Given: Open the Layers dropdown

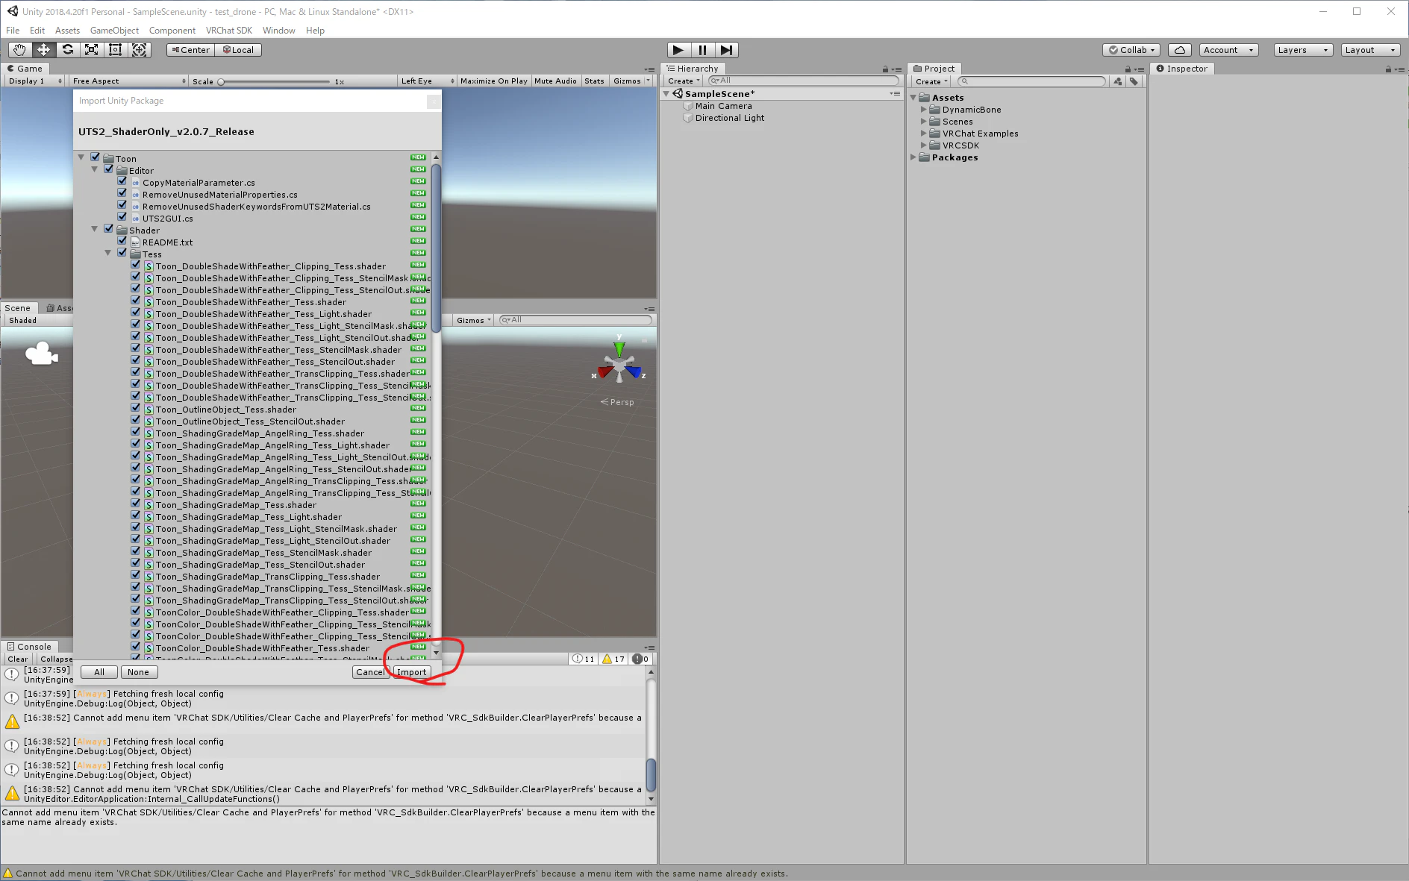Looking at the screenshot, I should [x=1302, y=50].
